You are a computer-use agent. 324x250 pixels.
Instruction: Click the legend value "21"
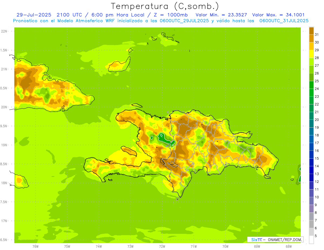317,112
